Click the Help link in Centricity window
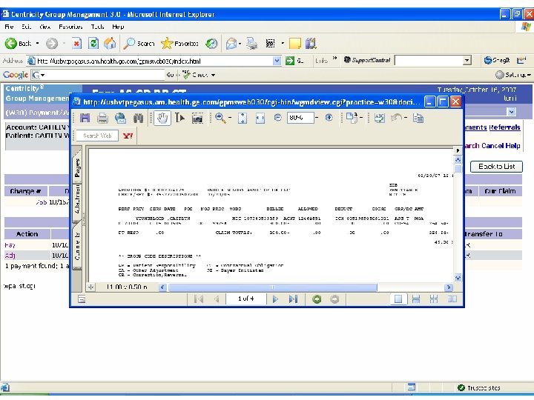 pos(512,146)
